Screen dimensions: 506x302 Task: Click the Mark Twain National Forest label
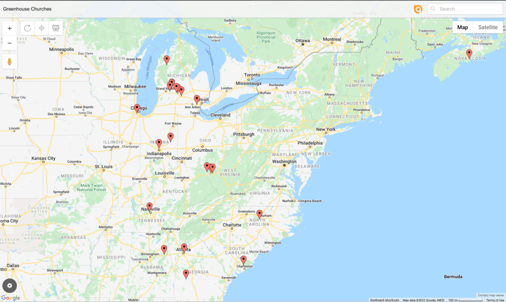[x=91, y=187]
